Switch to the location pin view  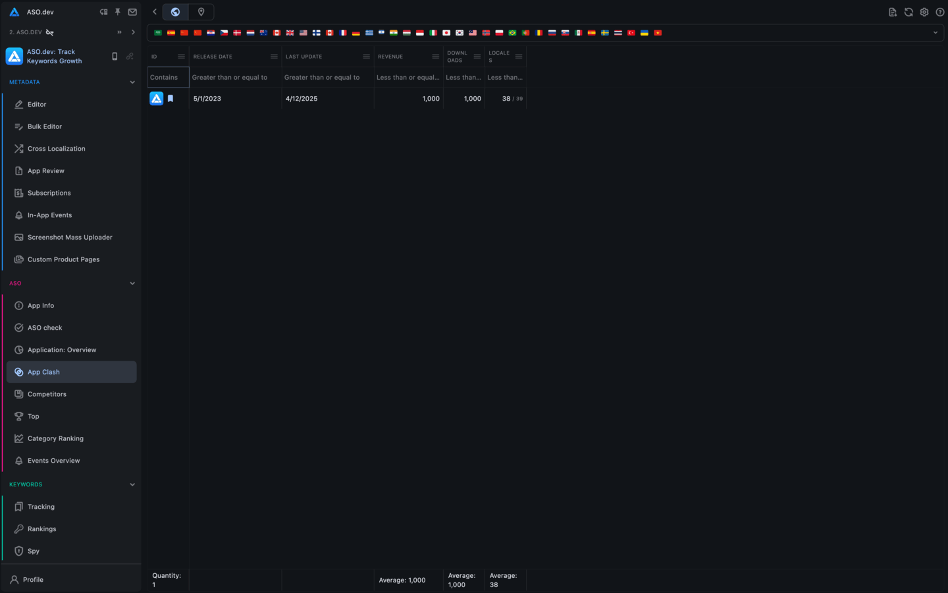coord(201,12)
